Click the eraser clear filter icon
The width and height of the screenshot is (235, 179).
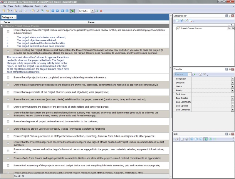click(200, 74)
